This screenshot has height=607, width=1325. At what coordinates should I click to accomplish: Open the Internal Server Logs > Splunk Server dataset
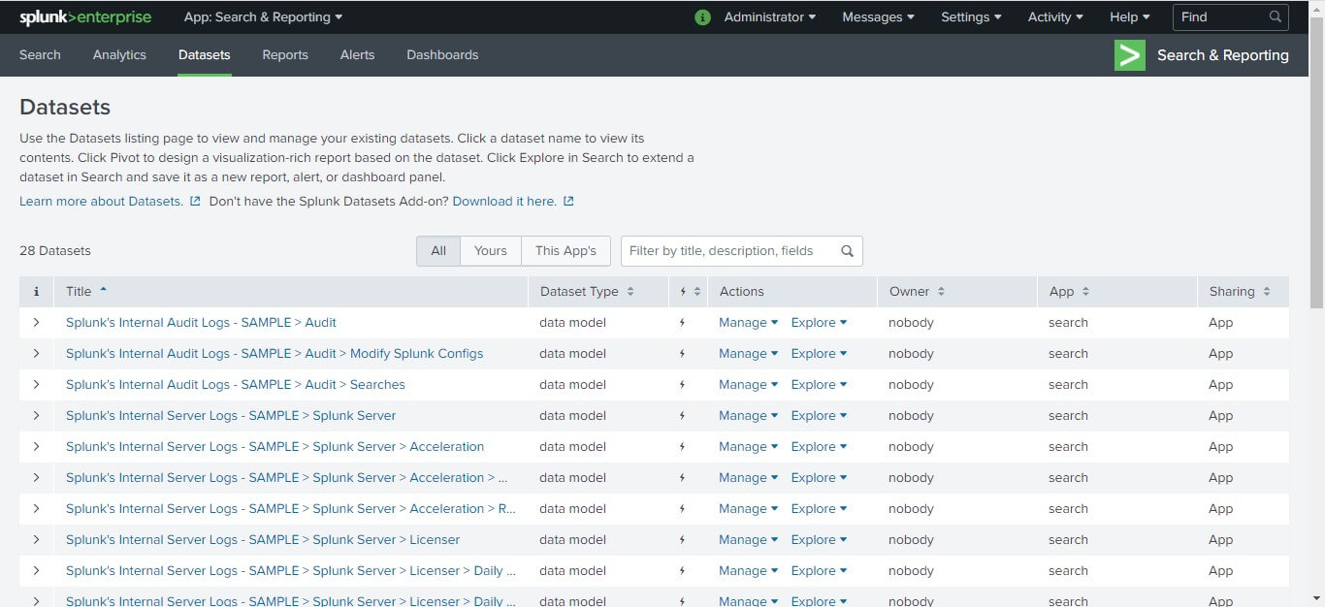click(231, 416)
